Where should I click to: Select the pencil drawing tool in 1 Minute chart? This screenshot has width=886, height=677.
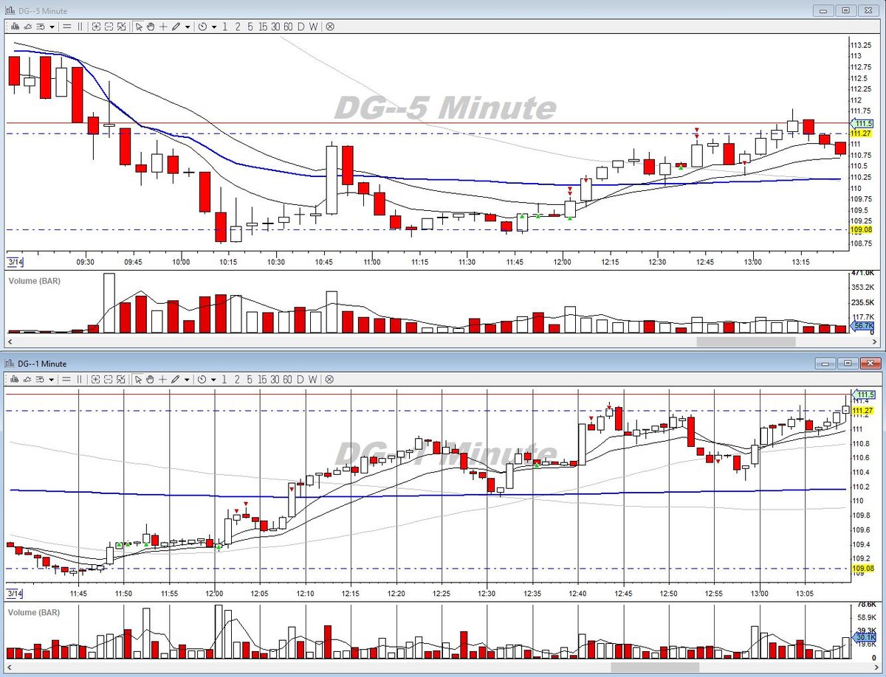[176, 379]
